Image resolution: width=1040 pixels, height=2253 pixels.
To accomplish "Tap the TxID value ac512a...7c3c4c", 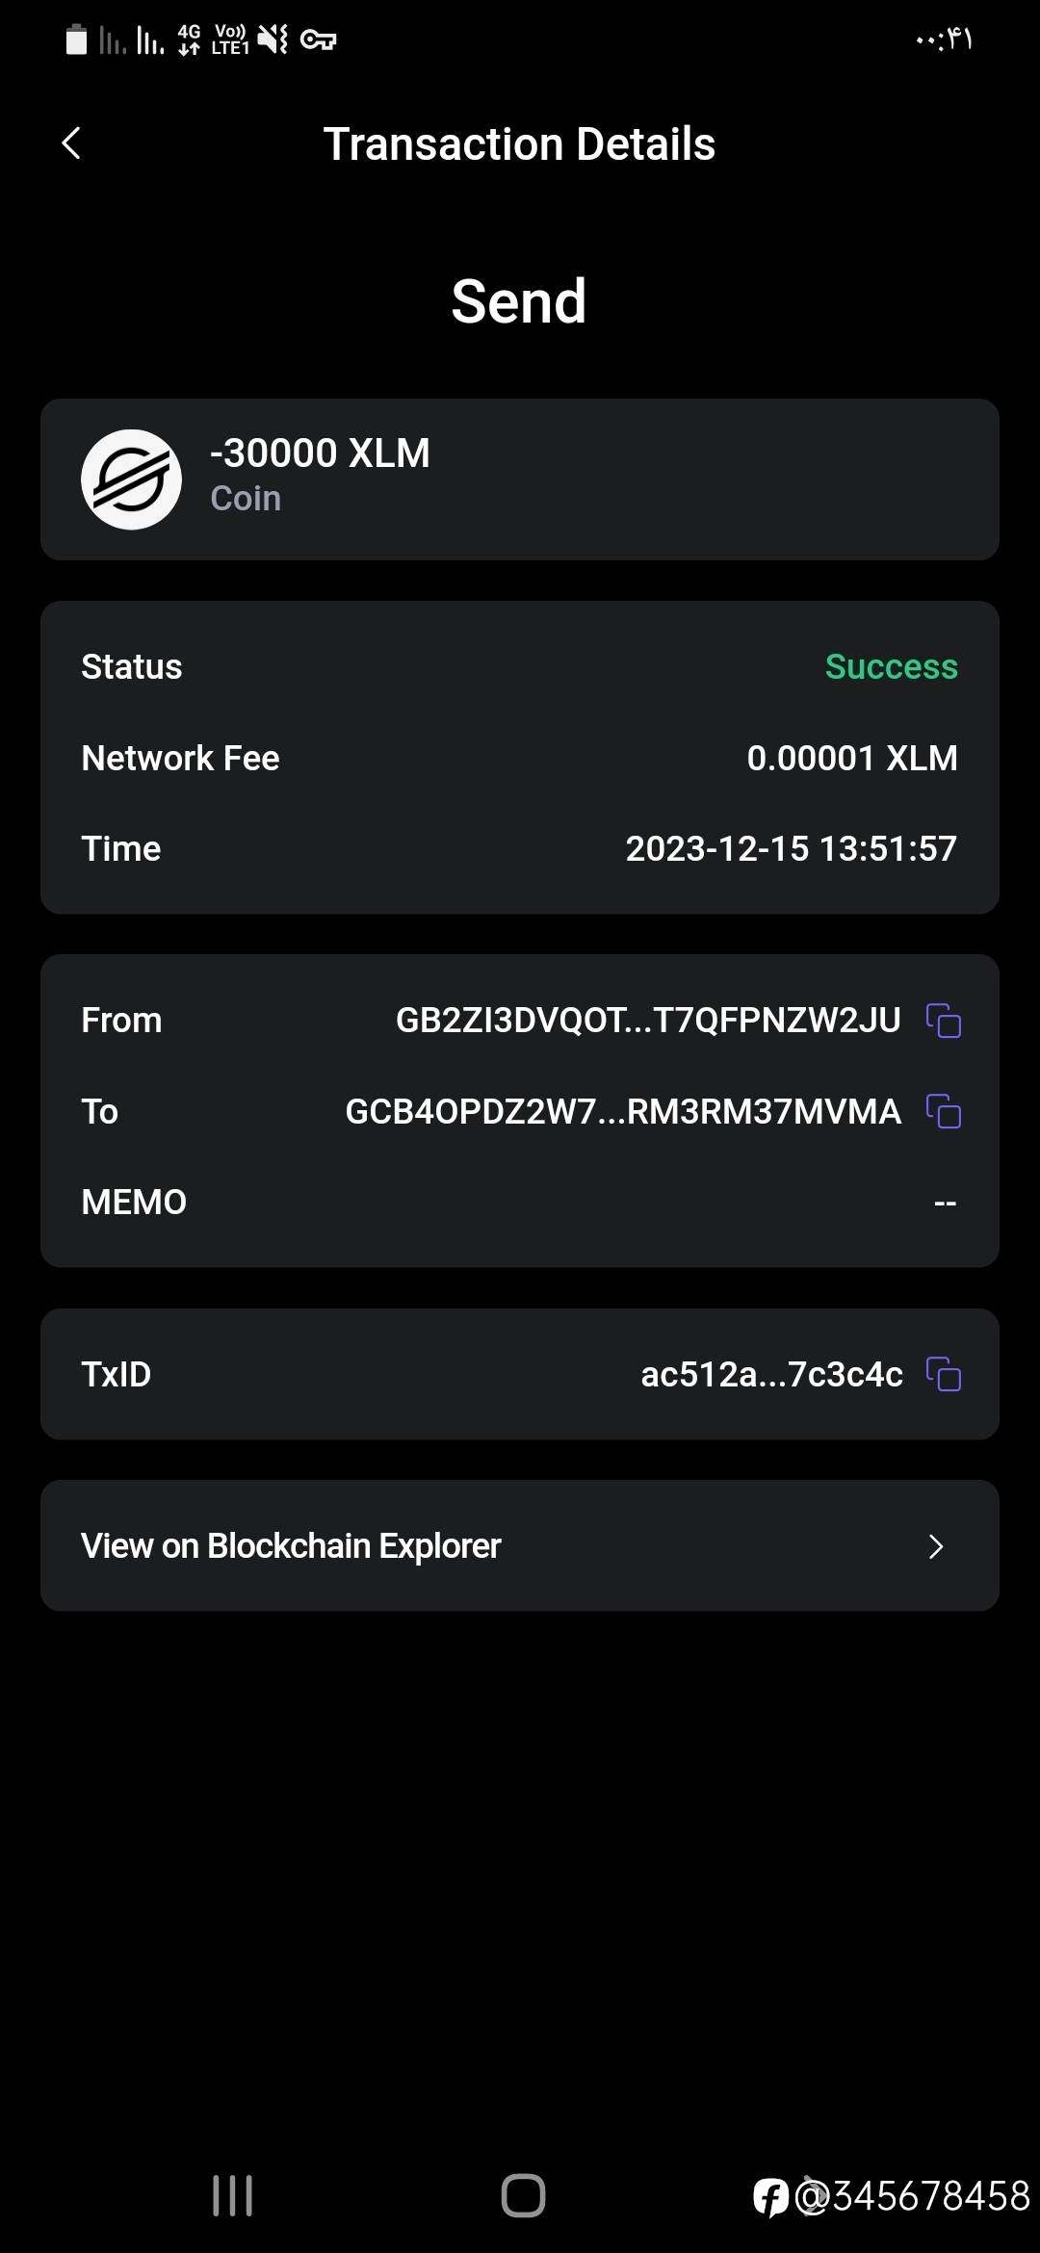I will coord(771,1374).
